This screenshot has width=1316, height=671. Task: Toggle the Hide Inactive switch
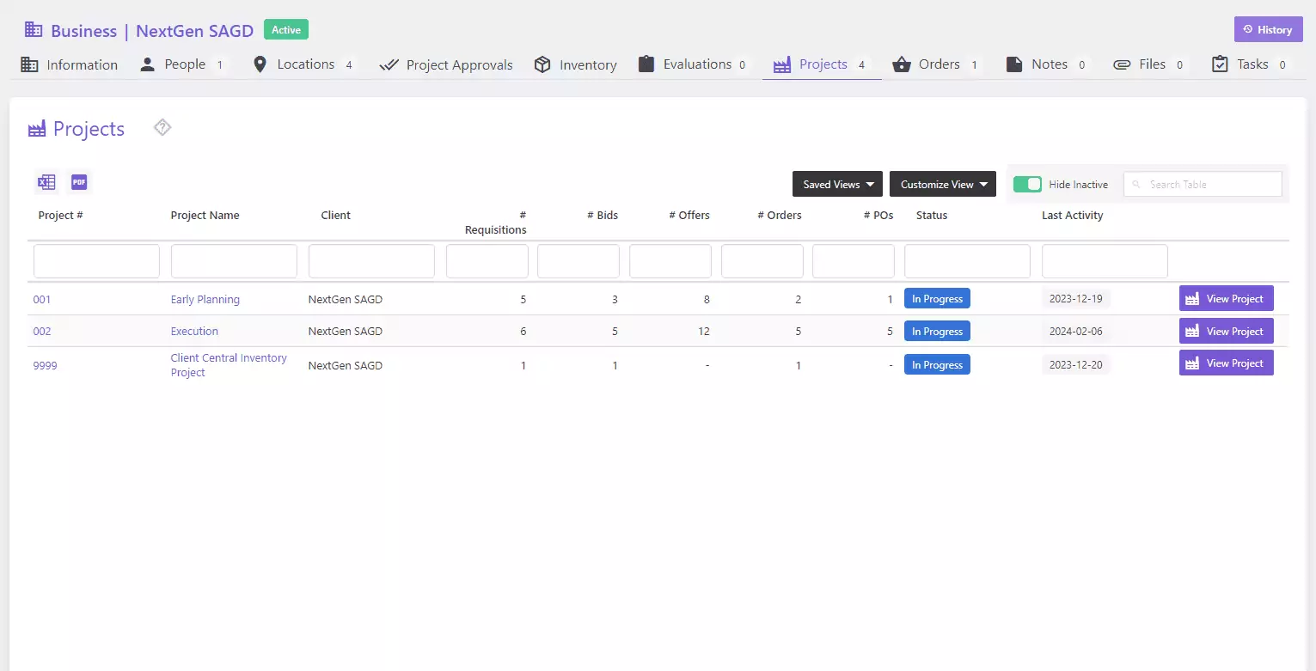(x=1027, y=184)
